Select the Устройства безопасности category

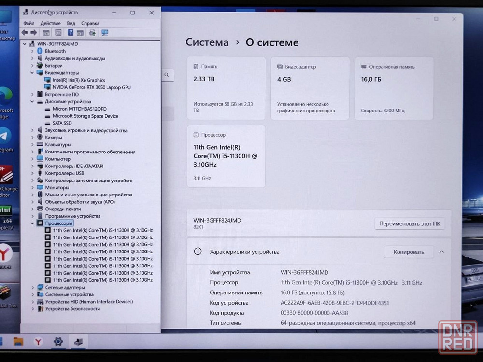pos(73,308)
